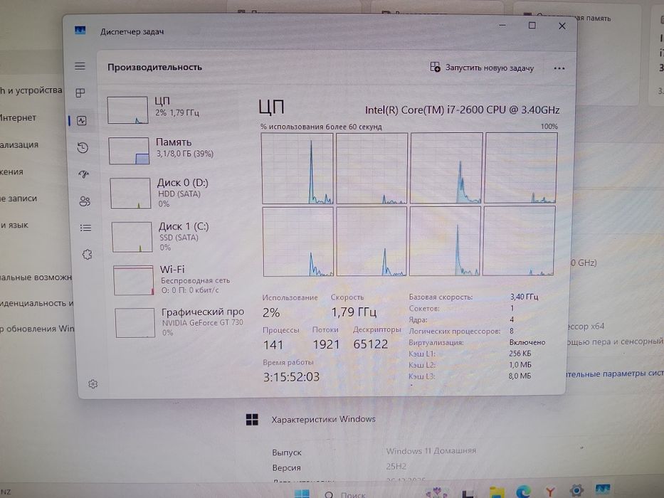Viewport: 664px width, 498px height.
Task: Click the HDD (SATA) label under Диск 0
Action: [x=179, y=194]
